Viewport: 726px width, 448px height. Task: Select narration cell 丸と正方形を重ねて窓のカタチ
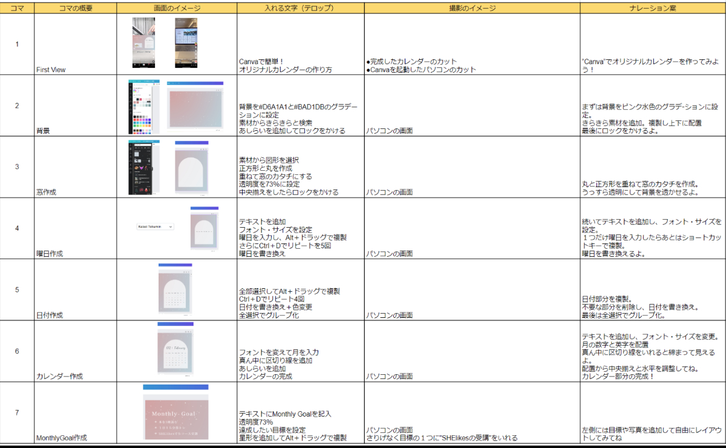pos(653,167)
